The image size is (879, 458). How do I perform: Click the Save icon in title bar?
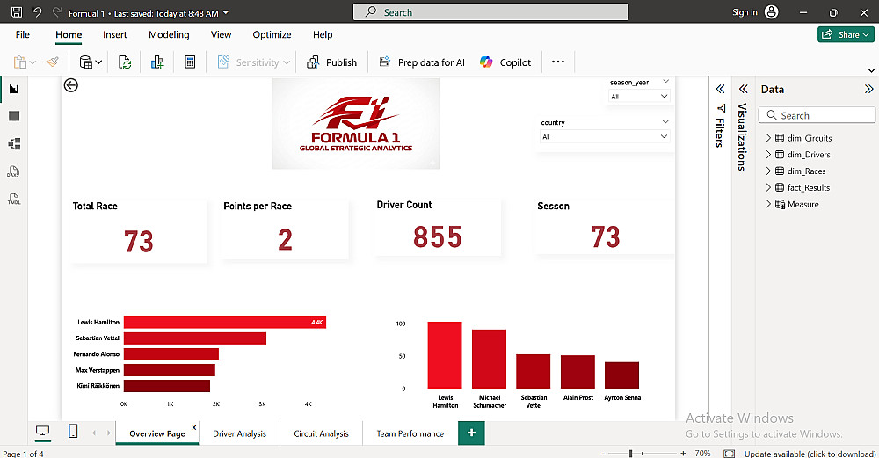(x=17, y=11)
